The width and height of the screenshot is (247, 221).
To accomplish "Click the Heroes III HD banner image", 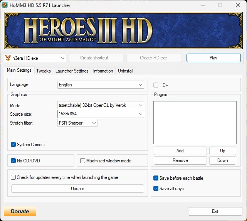I will [x=123, y=30].
